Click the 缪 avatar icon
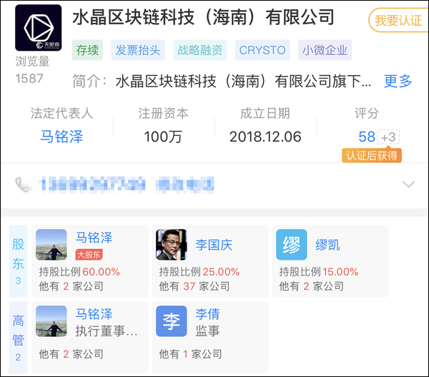 coord(292,245)
